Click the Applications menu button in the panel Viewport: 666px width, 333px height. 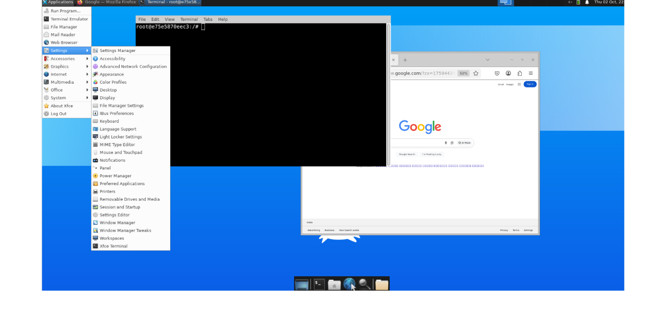point(58,3)
